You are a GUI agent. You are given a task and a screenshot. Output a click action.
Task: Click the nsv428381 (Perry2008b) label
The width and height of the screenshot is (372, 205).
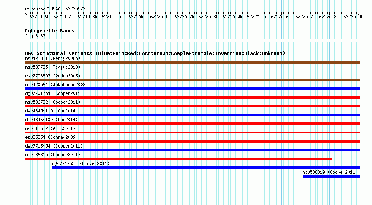coord(53,58)
